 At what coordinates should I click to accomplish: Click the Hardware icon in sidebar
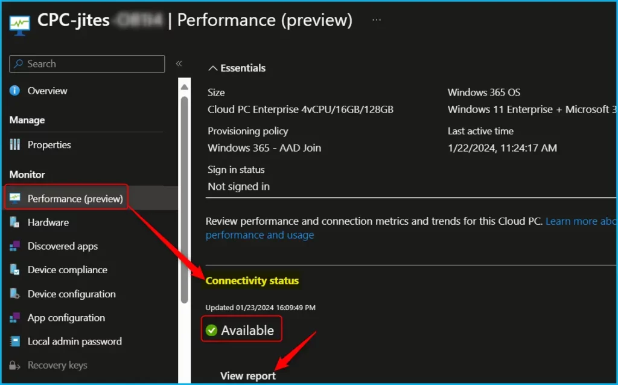(14, 222)
